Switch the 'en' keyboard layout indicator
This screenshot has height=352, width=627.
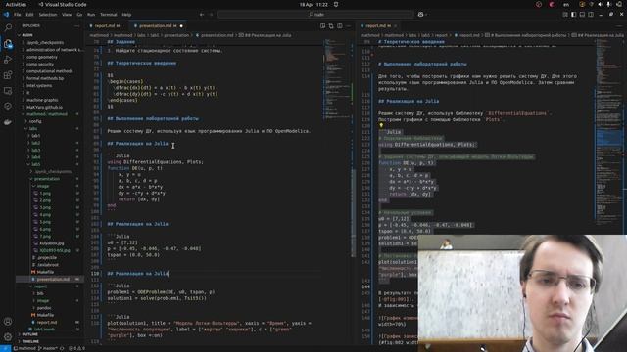(x=566, y=4)
